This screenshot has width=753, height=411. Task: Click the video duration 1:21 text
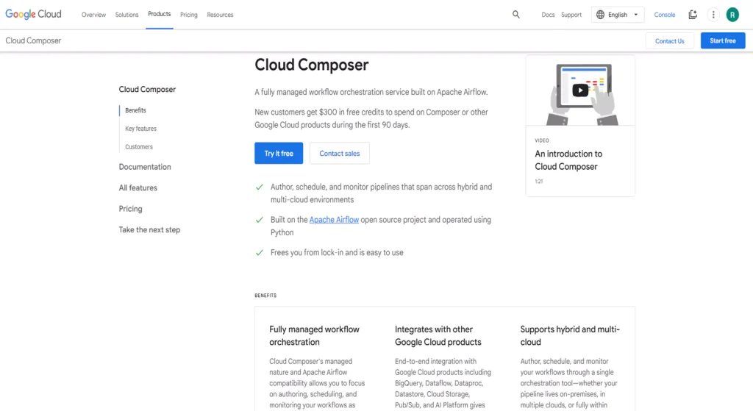click(539, 182)
